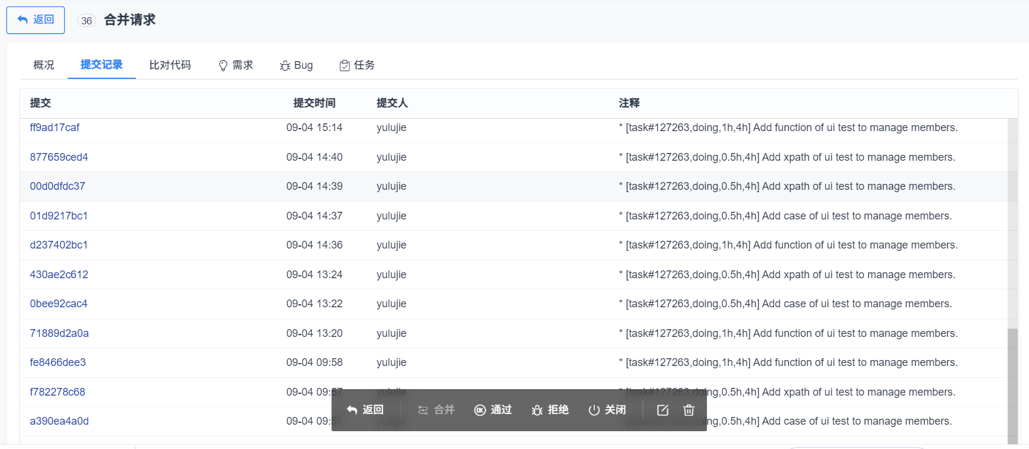1029x449 pixels.
Task: Open the 需求 requirements tab
Action: (236, 65)
